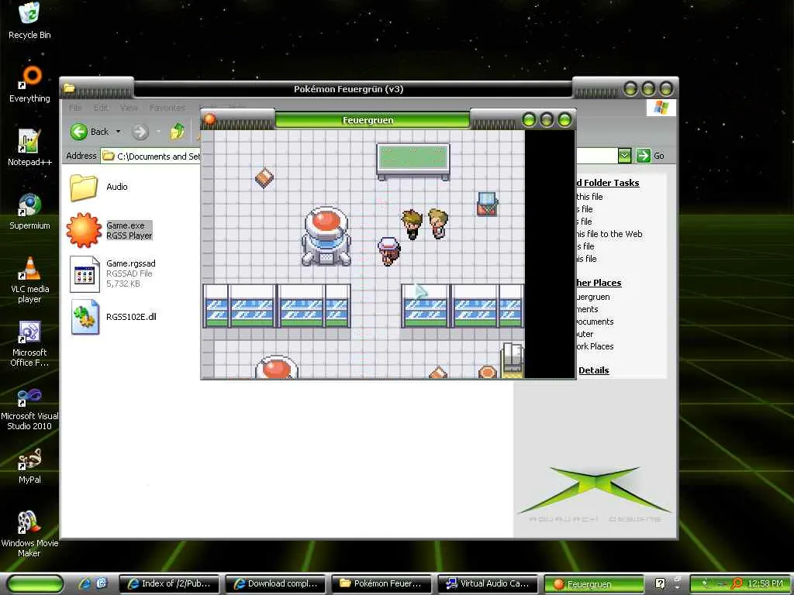Launch the Everything search shortcut
The height and width of the screenshot is (595, 794).
pos(29,84)
